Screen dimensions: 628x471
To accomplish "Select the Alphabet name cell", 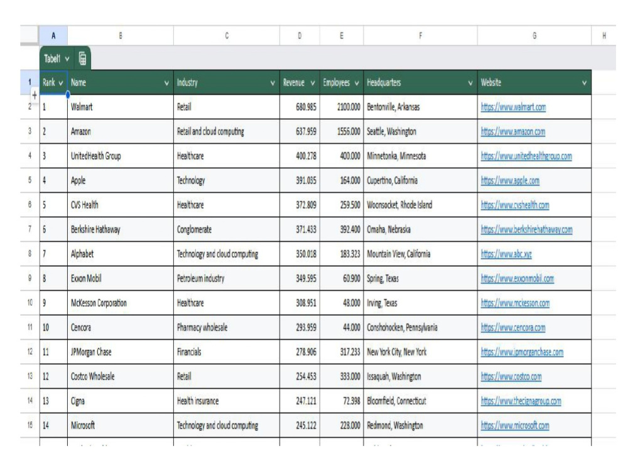I will pos(120,254).
